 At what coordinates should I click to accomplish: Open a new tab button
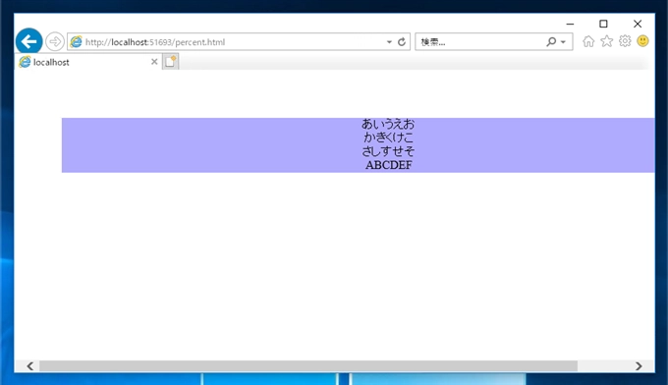tap(170, 61)
